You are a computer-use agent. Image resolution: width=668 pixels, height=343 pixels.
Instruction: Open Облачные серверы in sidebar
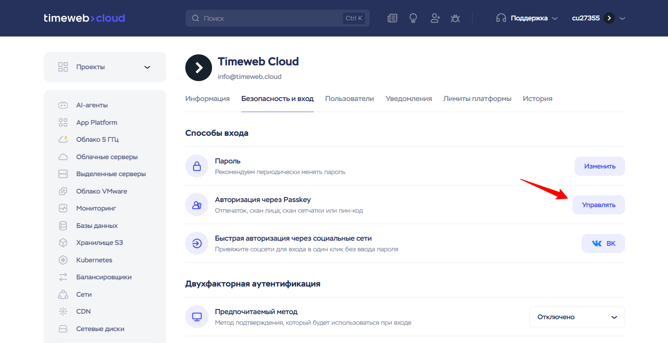tap(107, 157)
